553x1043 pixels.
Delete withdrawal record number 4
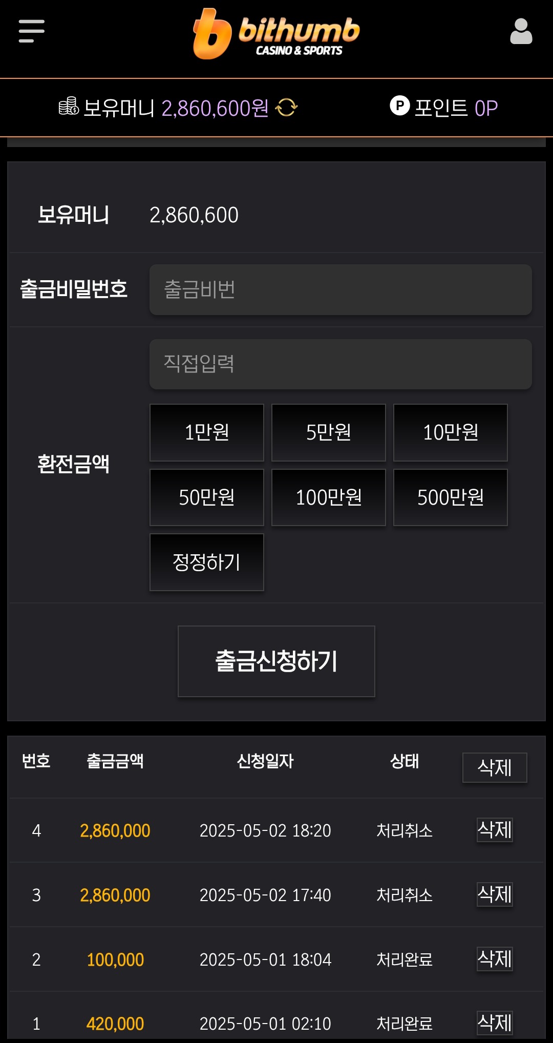[x=495, y=830]
